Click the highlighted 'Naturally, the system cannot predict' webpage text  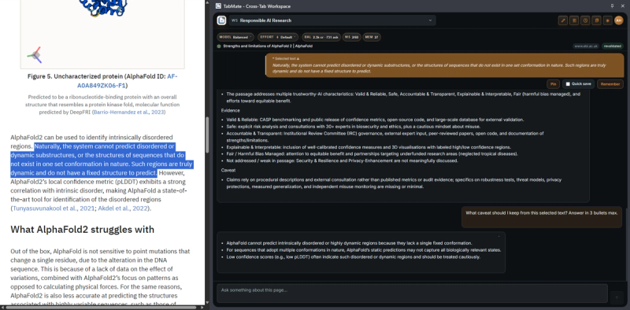[x=102, y=160]
